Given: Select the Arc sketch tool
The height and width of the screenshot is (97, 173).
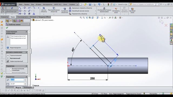Looking at the screenshot, I should pos(25,11).
